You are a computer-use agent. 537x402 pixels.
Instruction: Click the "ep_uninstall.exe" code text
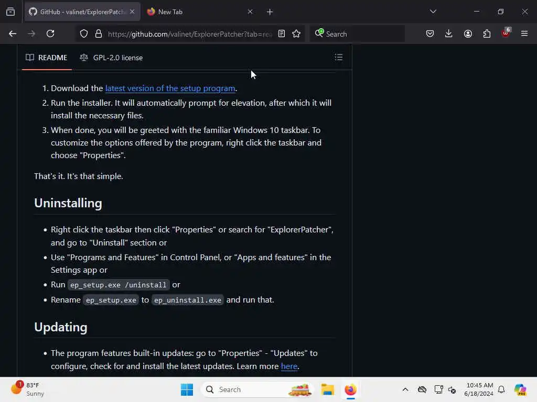click(188, 300)
